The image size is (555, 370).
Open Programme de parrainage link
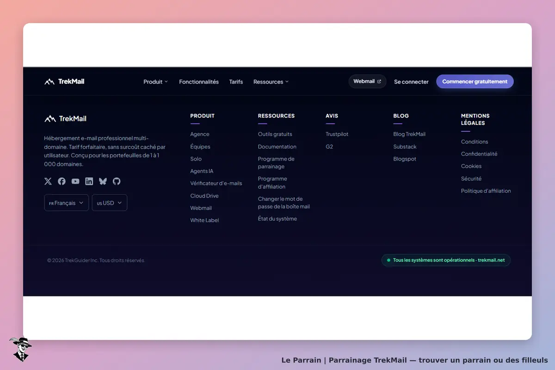pos(276,163)
